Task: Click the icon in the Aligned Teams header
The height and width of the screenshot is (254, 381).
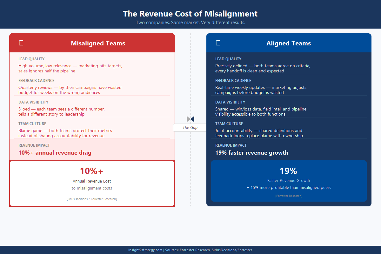Action: 218,43
